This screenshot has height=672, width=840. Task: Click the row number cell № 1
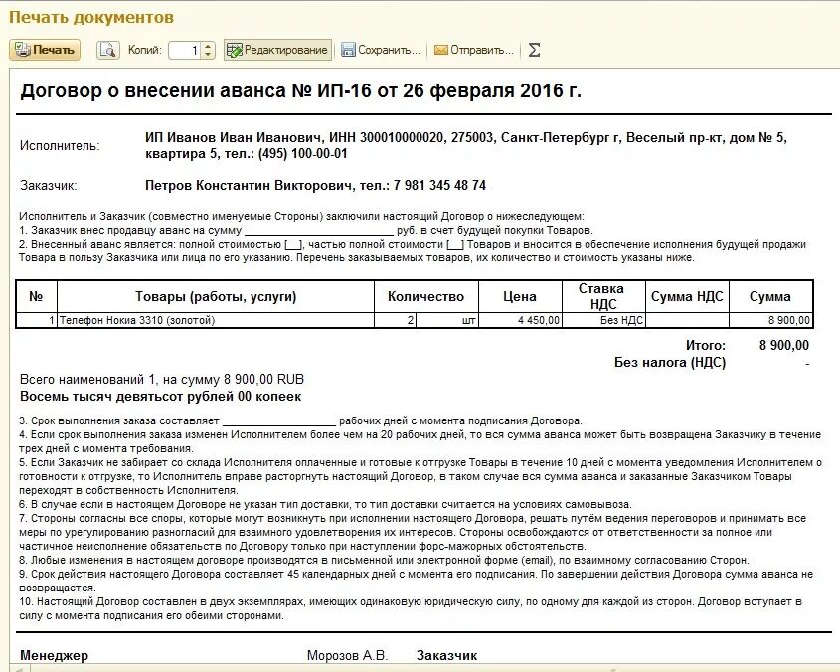pyautogui.click(x=37, y=320)
